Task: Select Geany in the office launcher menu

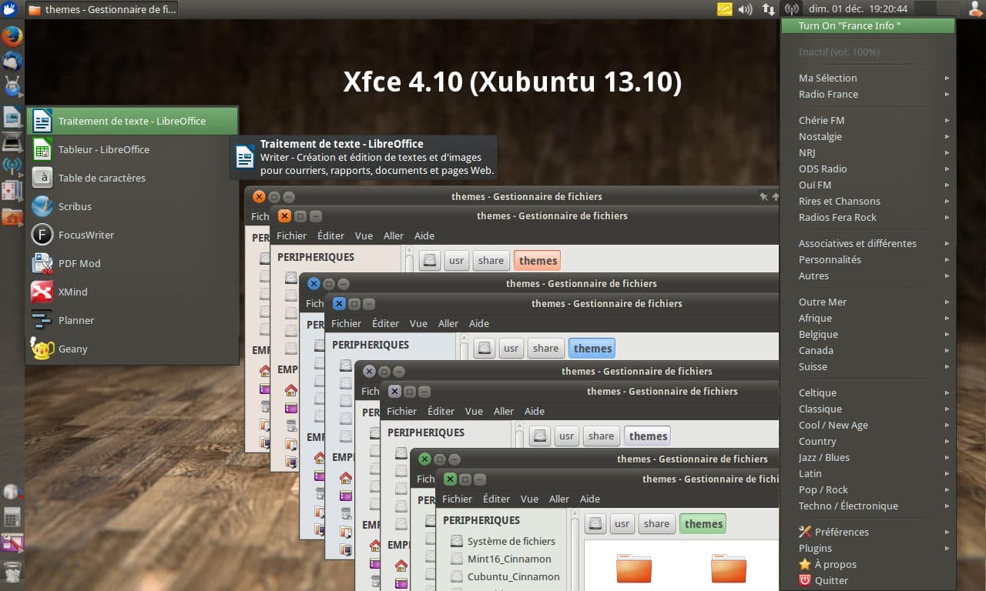Action: pos(73,349)
